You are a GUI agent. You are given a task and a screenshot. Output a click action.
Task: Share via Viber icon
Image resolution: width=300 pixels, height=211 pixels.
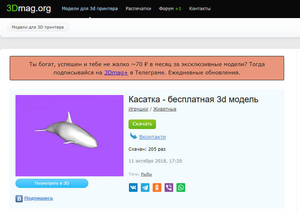(x=169, y=187)
